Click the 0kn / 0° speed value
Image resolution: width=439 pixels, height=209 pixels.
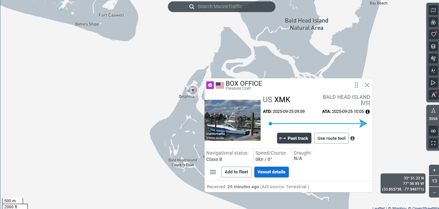click(264, 159)
